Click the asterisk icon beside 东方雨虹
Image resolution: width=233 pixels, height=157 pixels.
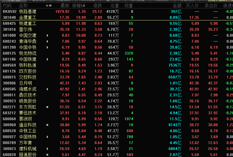(47, 107)
